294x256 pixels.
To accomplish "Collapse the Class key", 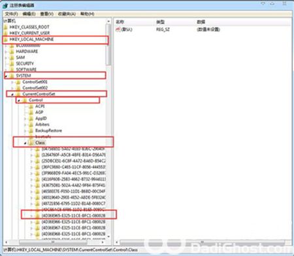I will (x=25, y=143).
